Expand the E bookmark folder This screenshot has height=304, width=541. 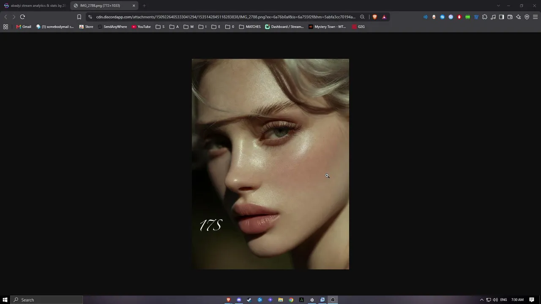(x=216, y=27)
